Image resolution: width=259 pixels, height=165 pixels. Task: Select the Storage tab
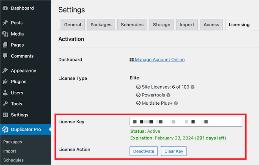161,25
